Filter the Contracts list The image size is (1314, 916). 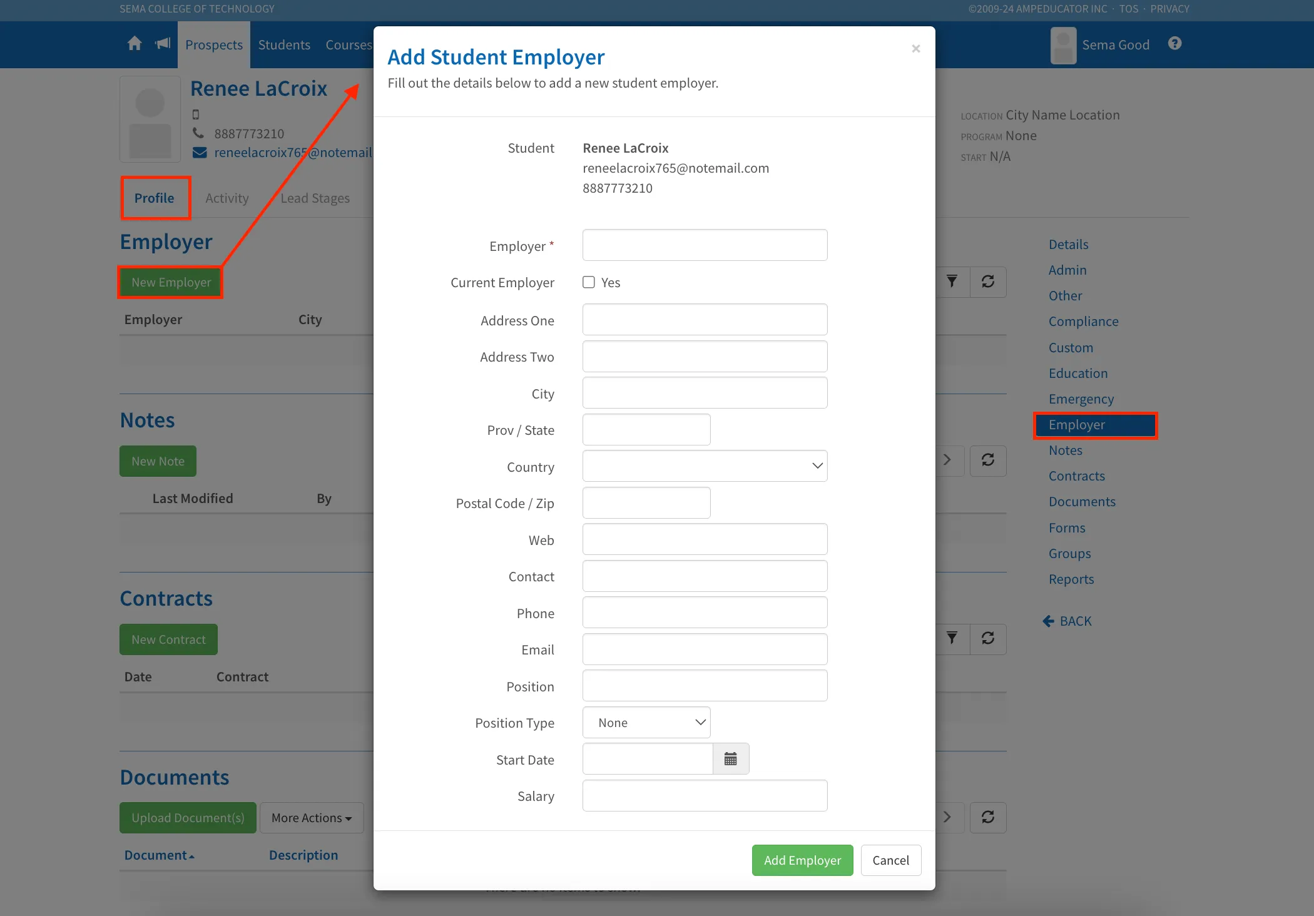click(952, 639)
